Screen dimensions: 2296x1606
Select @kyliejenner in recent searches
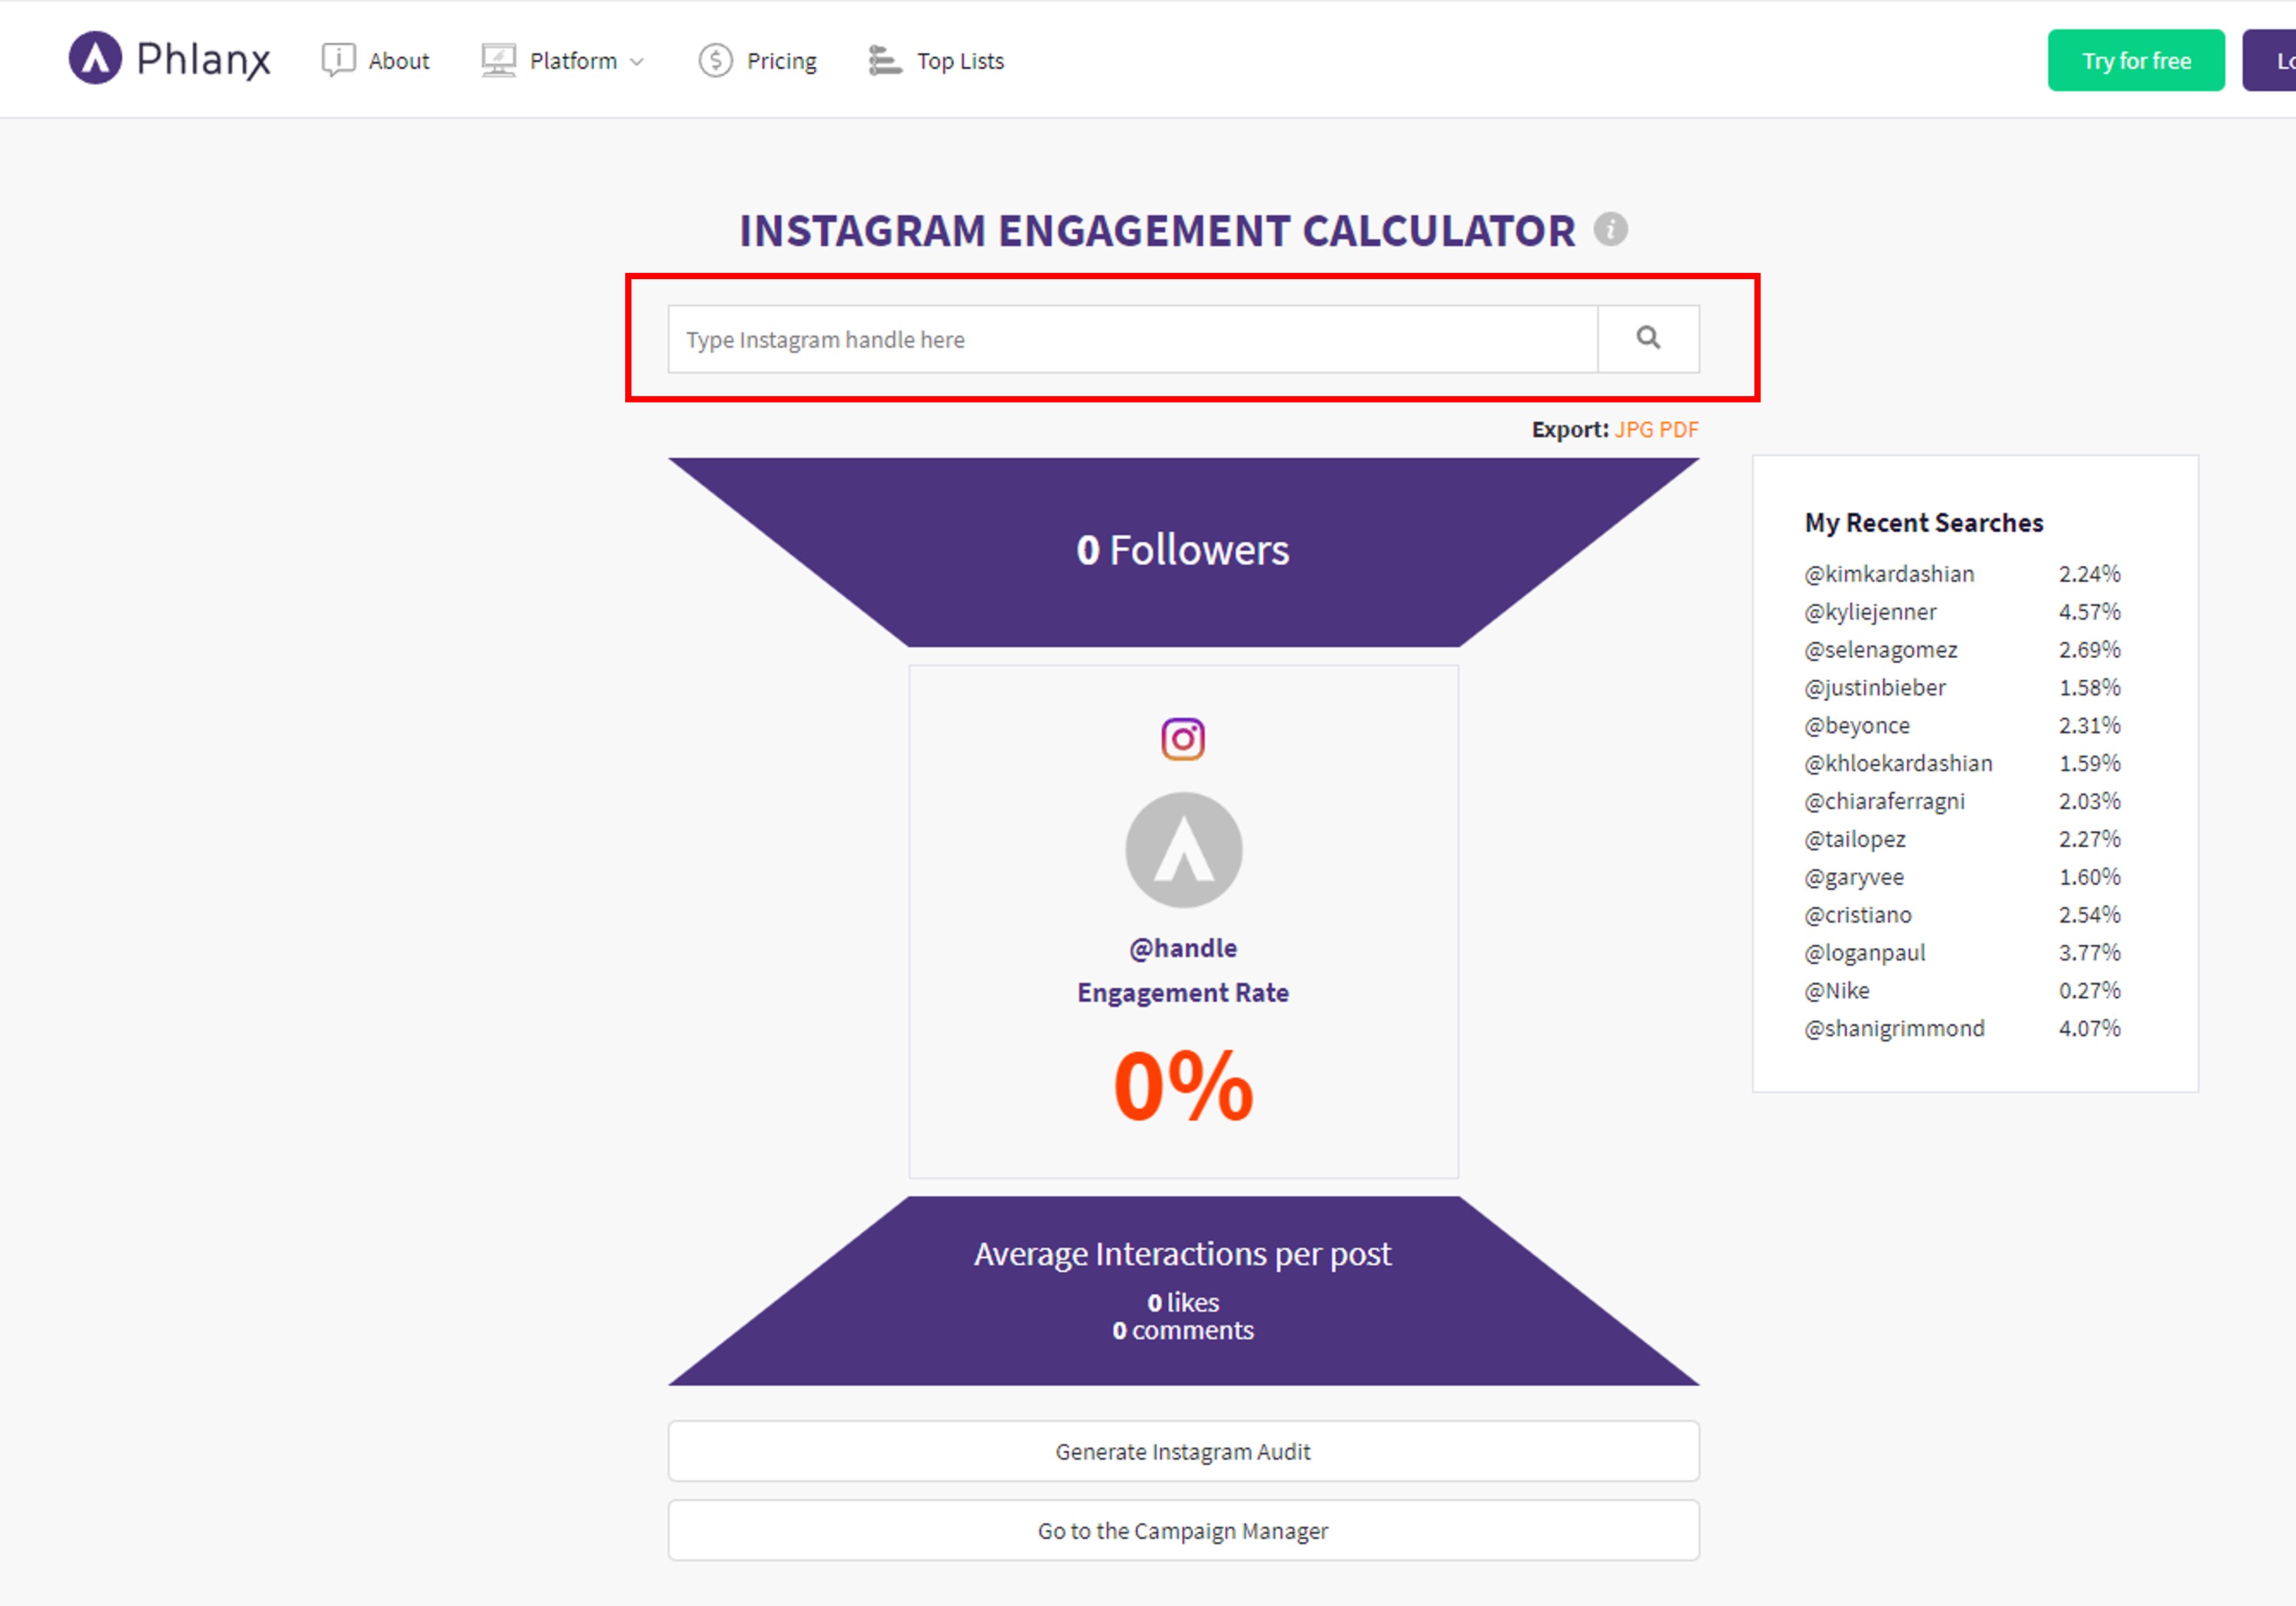1870,612
